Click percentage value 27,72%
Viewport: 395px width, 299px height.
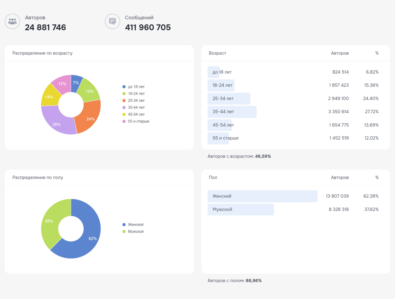[372, 112]
